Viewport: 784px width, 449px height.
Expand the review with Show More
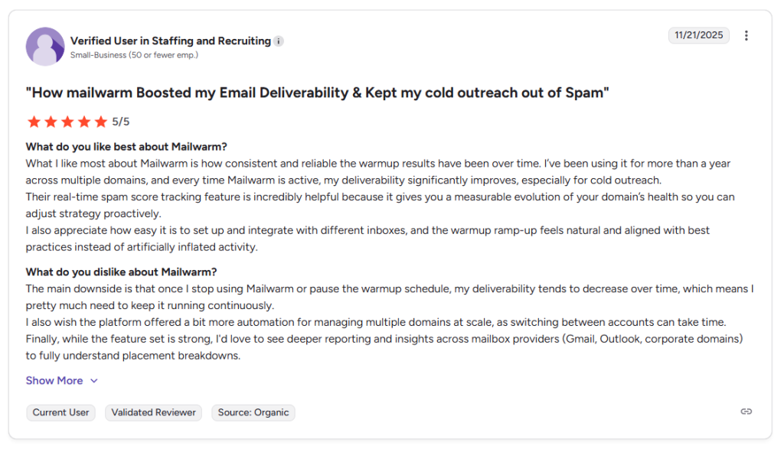(x=54, y=380)
